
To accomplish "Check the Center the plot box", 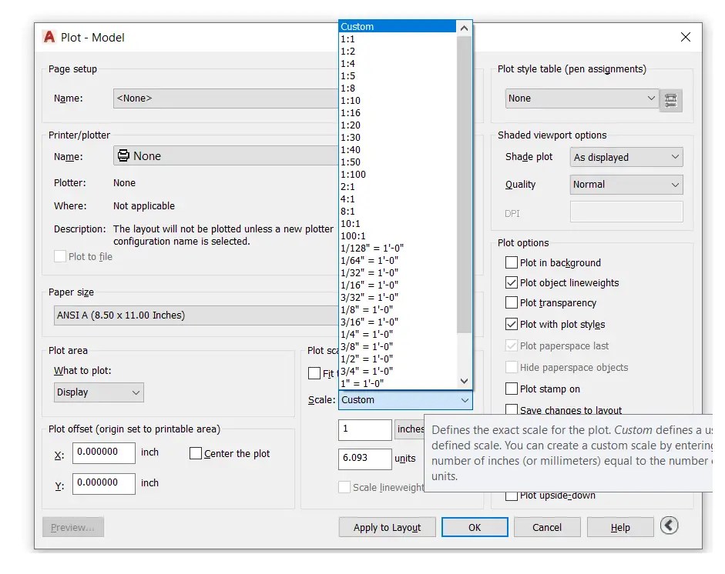I will [196, 453].
